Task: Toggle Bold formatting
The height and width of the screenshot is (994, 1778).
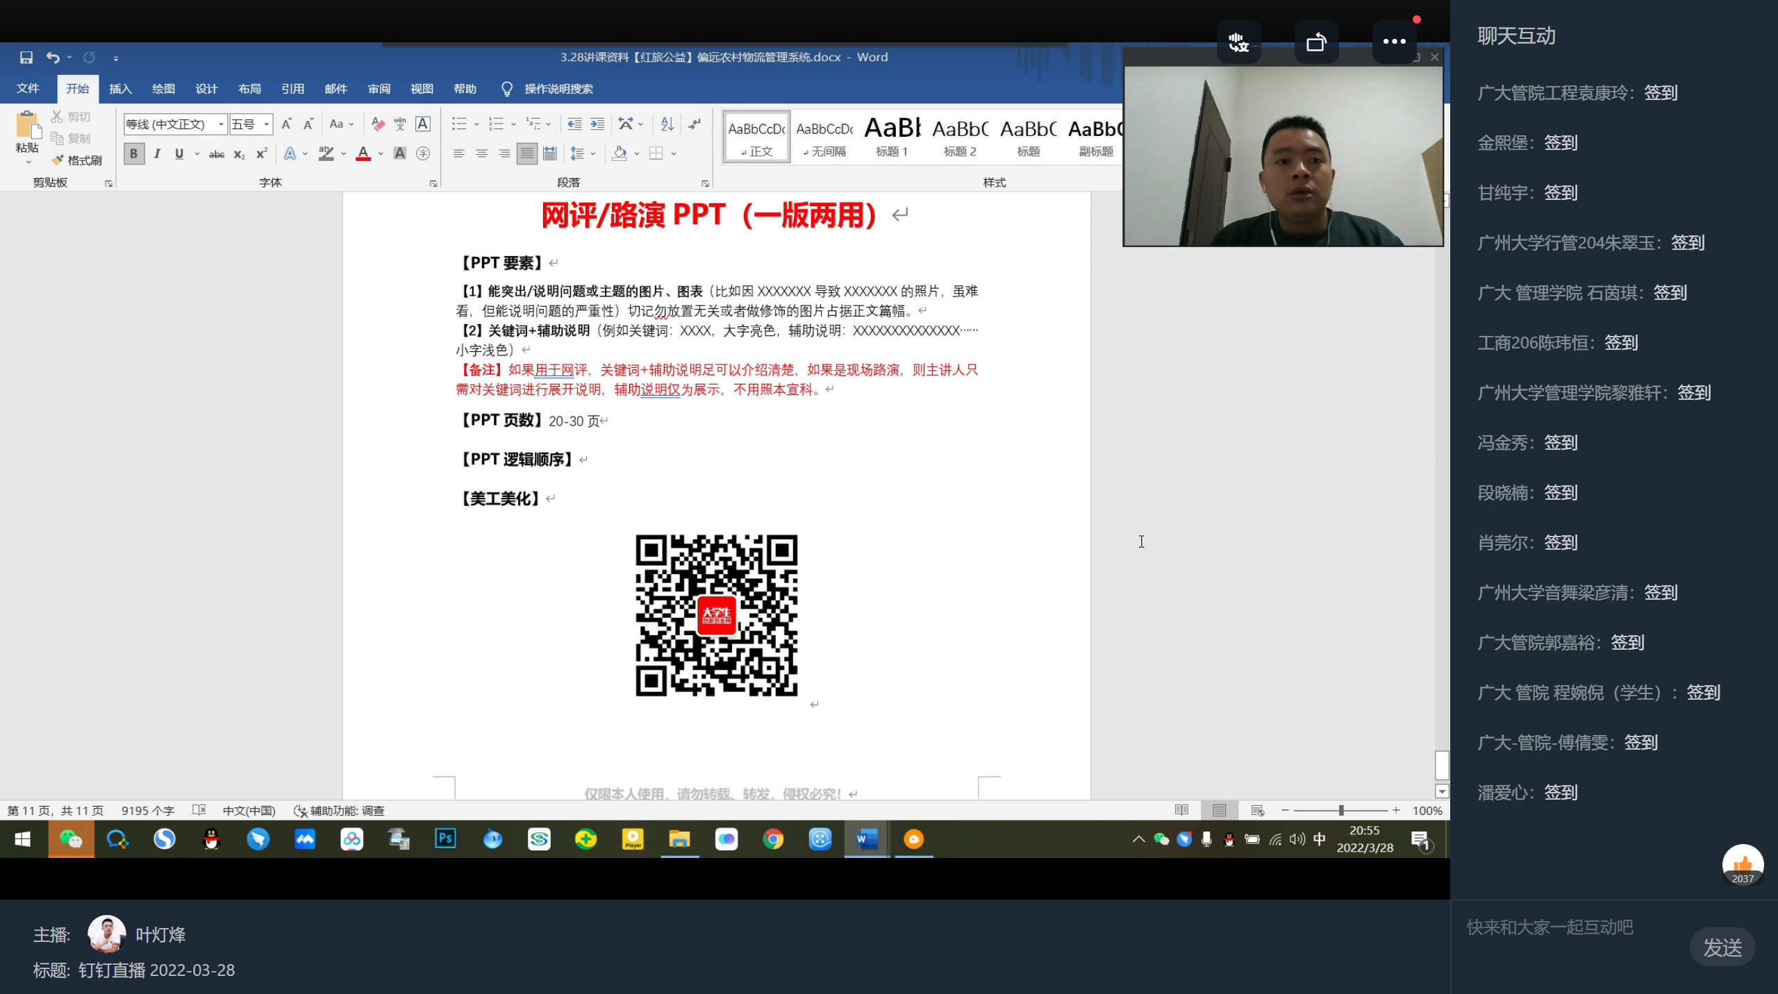Action: tap(134, 153)
